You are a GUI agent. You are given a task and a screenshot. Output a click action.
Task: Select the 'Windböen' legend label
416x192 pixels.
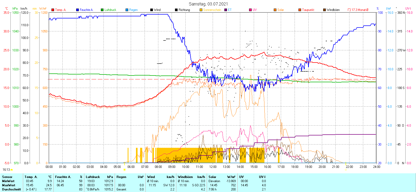coord(333,10)
